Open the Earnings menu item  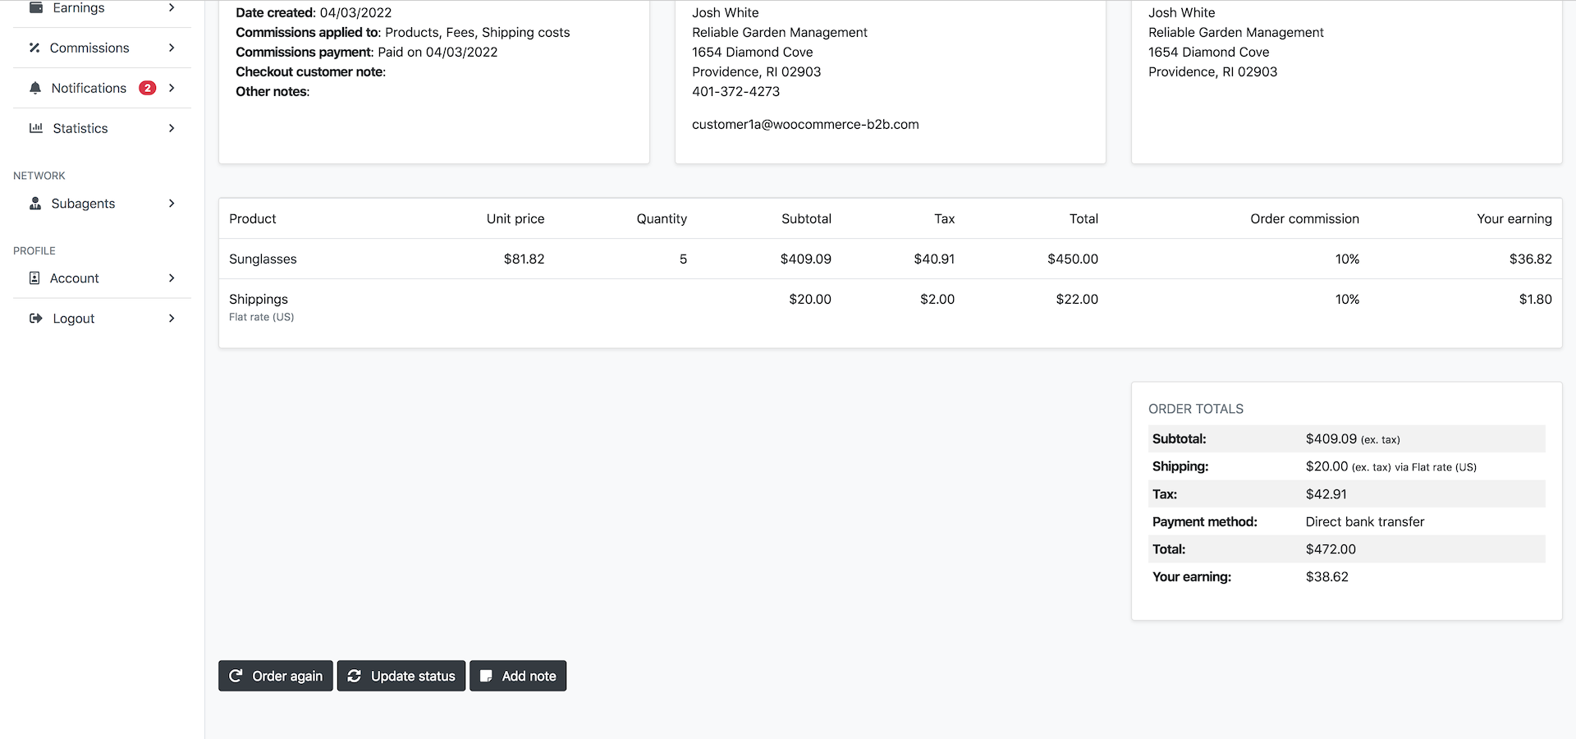click(79, 7)
